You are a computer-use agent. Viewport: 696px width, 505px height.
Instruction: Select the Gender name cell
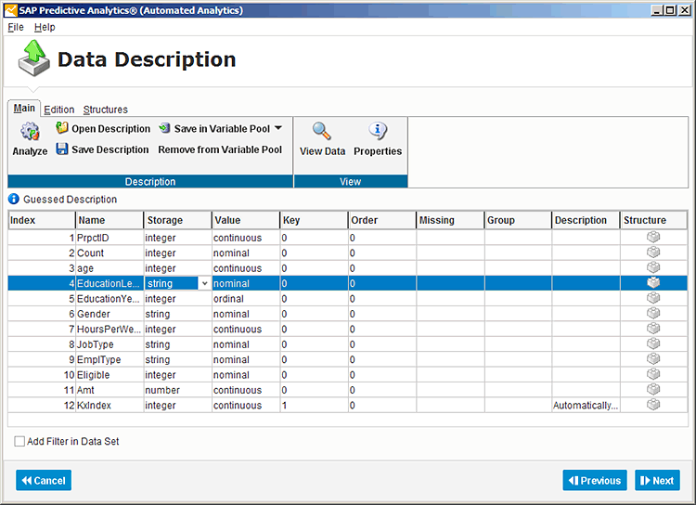pyautogui.click(x=110, y=314)
